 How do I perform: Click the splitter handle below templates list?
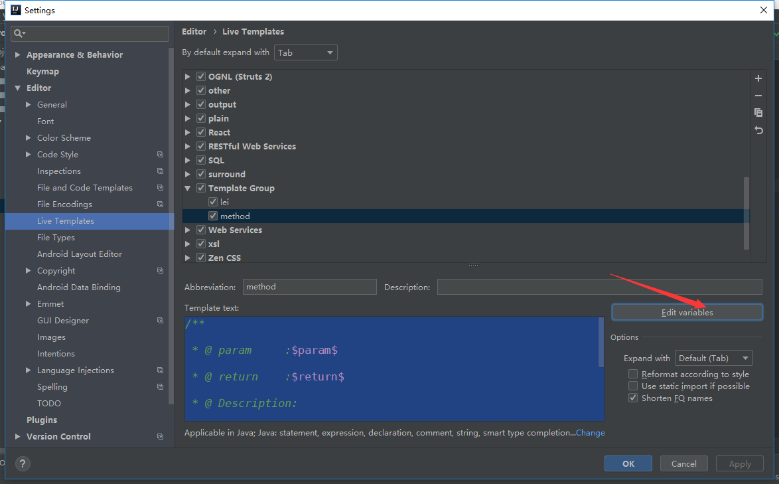[x=474, y=265]
